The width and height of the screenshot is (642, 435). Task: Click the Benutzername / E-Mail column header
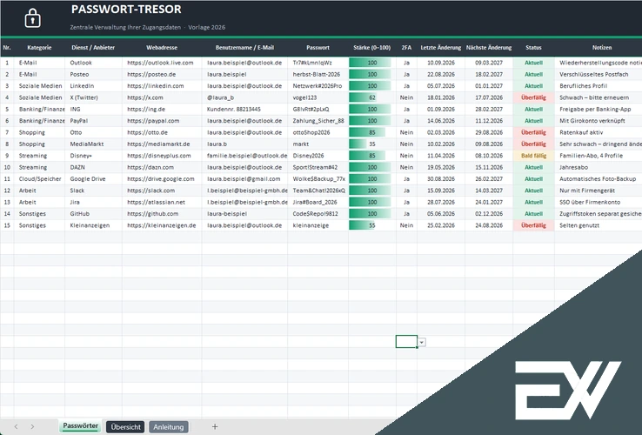pos(244,48)
